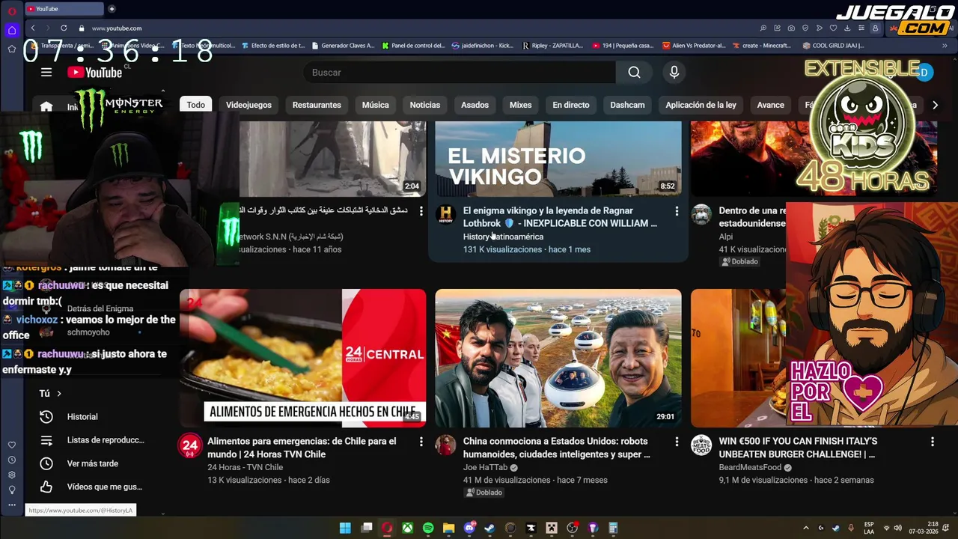Open Xbox app from the taskbar

tap(407, 528)
